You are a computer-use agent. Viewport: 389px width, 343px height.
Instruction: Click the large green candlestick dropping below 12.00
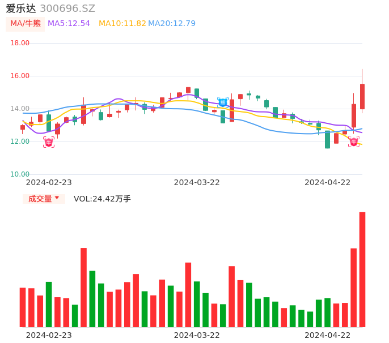coord(327,139)
